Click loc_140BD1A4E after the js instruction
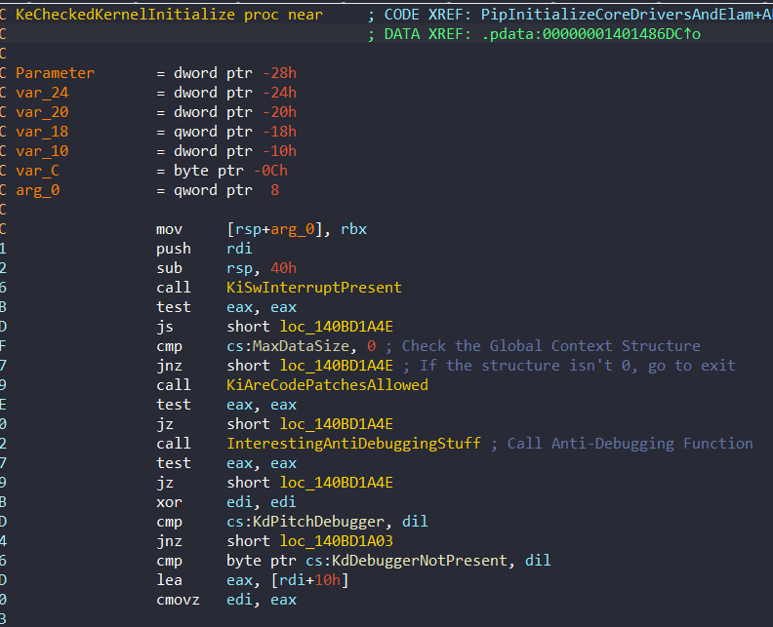Viewport: 773px width, 627px height. tap(336, 327)
